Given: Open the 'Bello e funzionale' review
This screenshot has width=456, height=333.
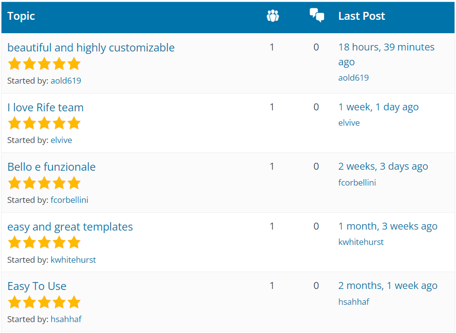Looking at the screenshot, I should click(x=52, y=167).
